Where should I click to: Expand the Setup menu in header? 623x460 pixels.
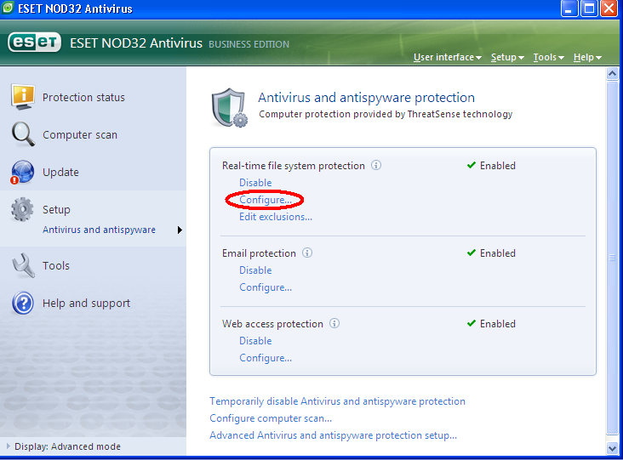point(506,58)
